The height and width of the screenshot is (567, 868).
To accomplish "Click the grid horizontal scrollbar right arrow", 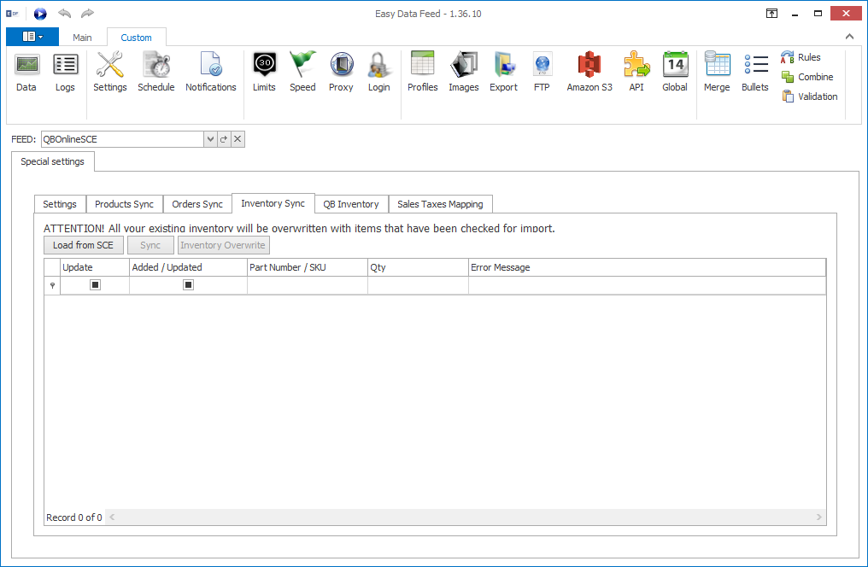I will point(819,517).
